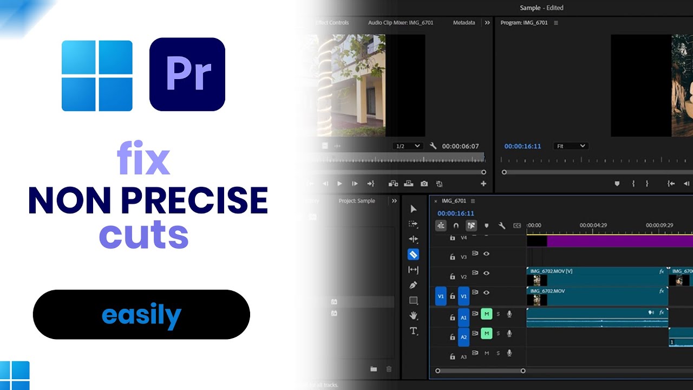Unmute track A2

tap(486, 333)
